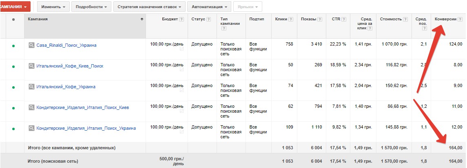Open Стратегия назначения ставок dropdown
Screen dimensions: 467x168
coord(149,7)
